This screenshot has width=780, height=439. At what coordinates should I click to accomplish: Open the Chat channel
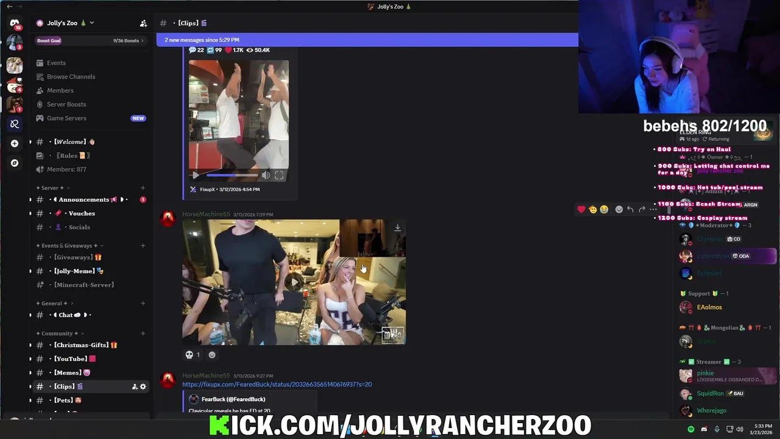tap(90, 315)
